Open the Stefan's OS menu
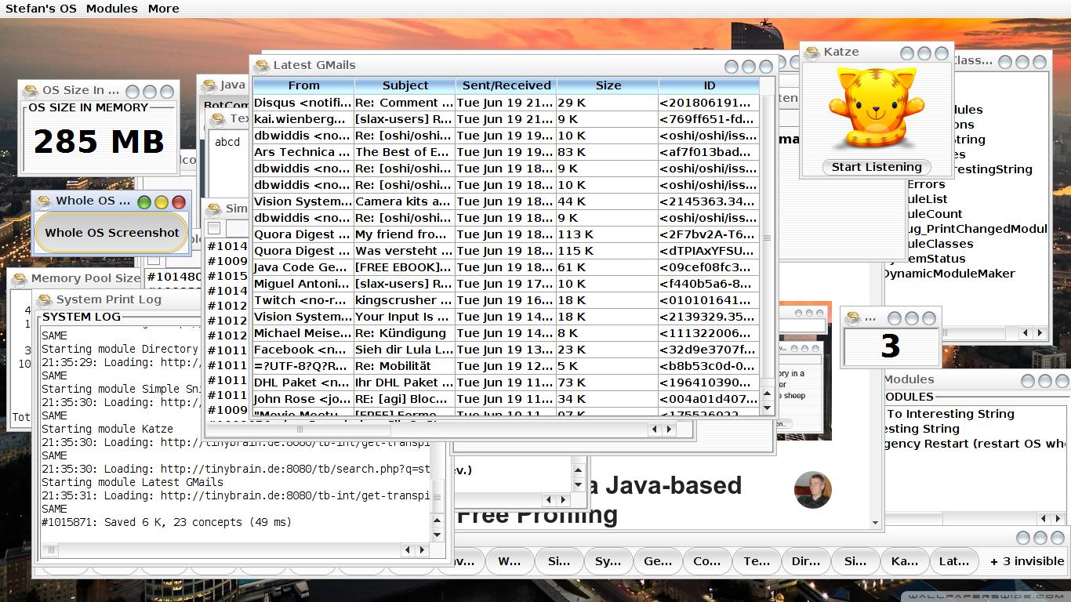This screenshot has width=1071, height=602. coord(41,9)
